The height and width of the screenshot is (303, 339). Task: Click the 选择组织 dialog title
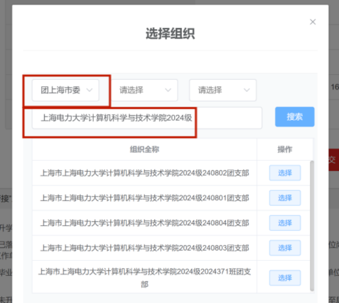(x=170, y=34)
